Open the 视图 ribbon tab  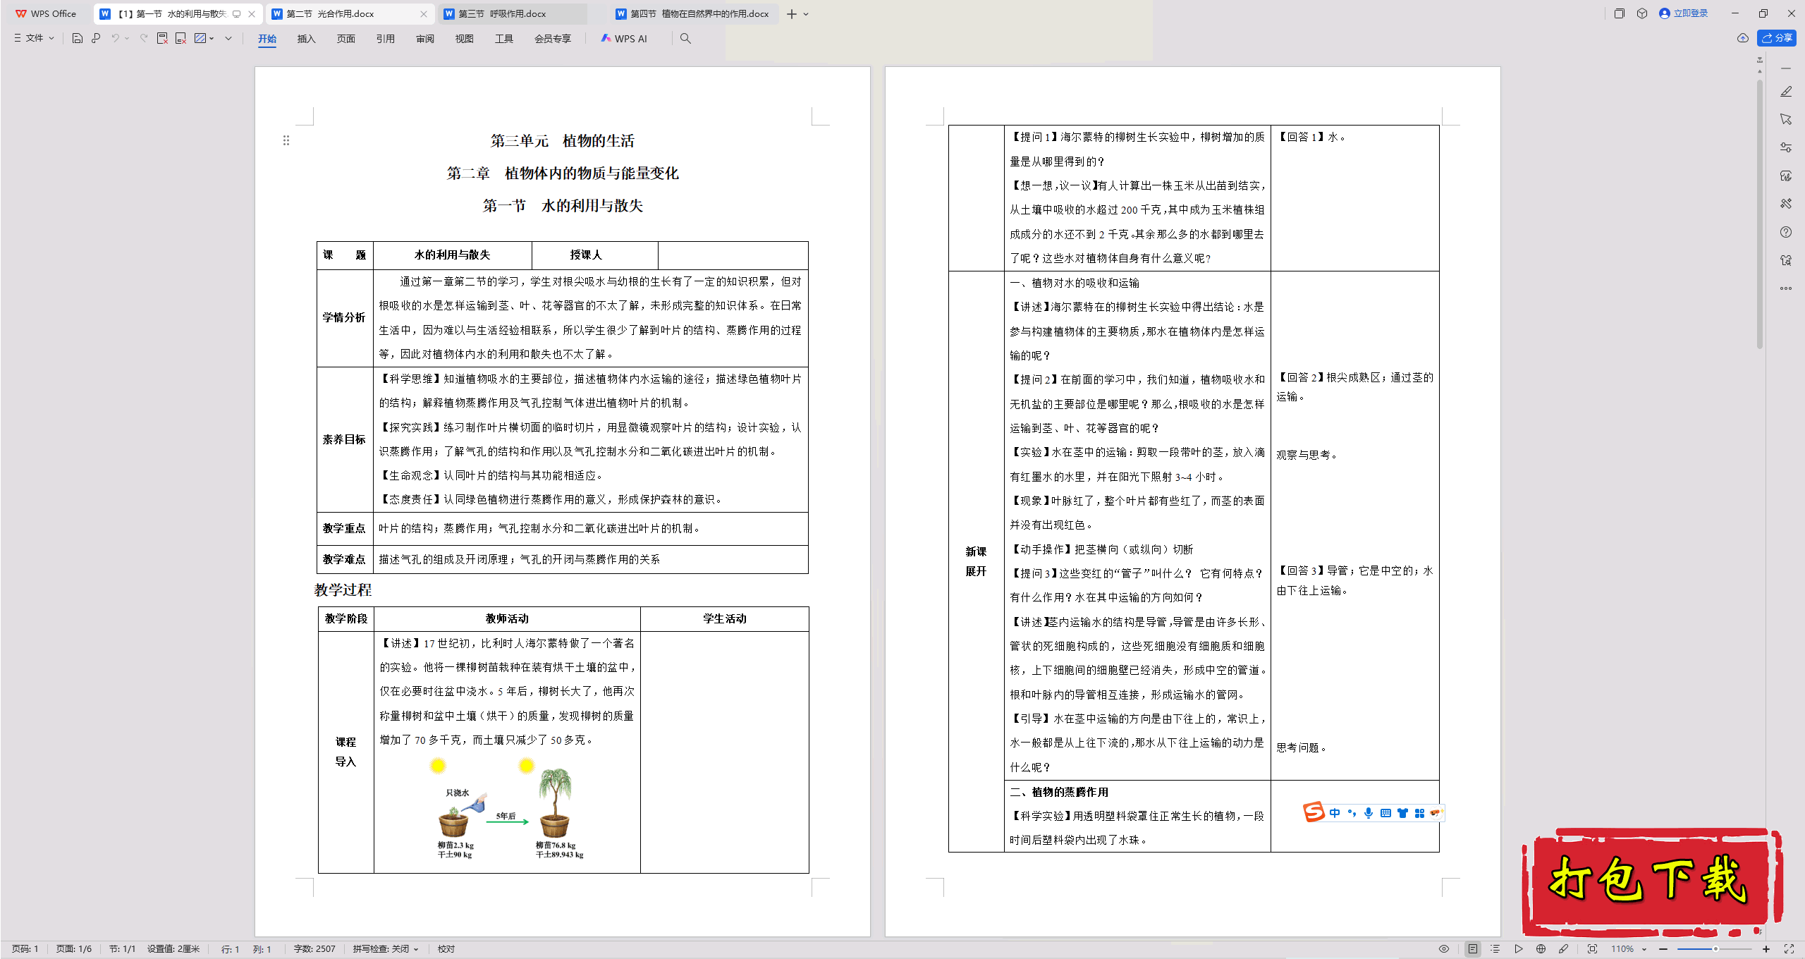(x=464, y=39)
